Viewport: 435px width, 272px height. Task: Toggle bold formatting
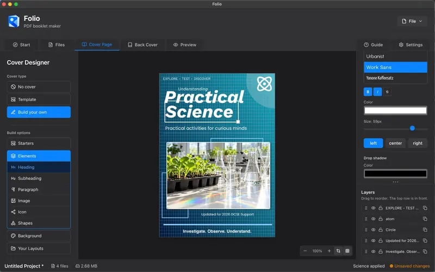click(368, 91)
